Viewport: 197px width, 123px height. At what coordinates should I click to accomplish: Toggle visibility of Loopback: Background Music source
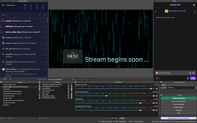[68, 84]
